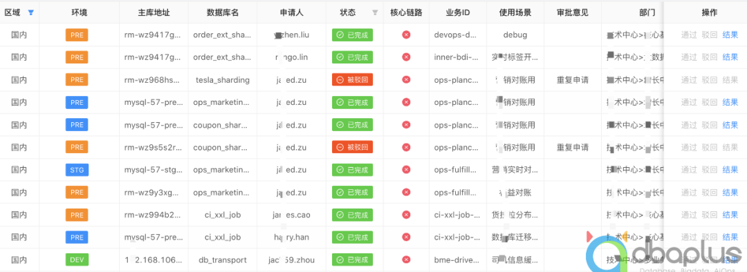Viewport: 747px width, 272px height.
Task: Click the red X icon in db_transport row
Action: (406, 260)
